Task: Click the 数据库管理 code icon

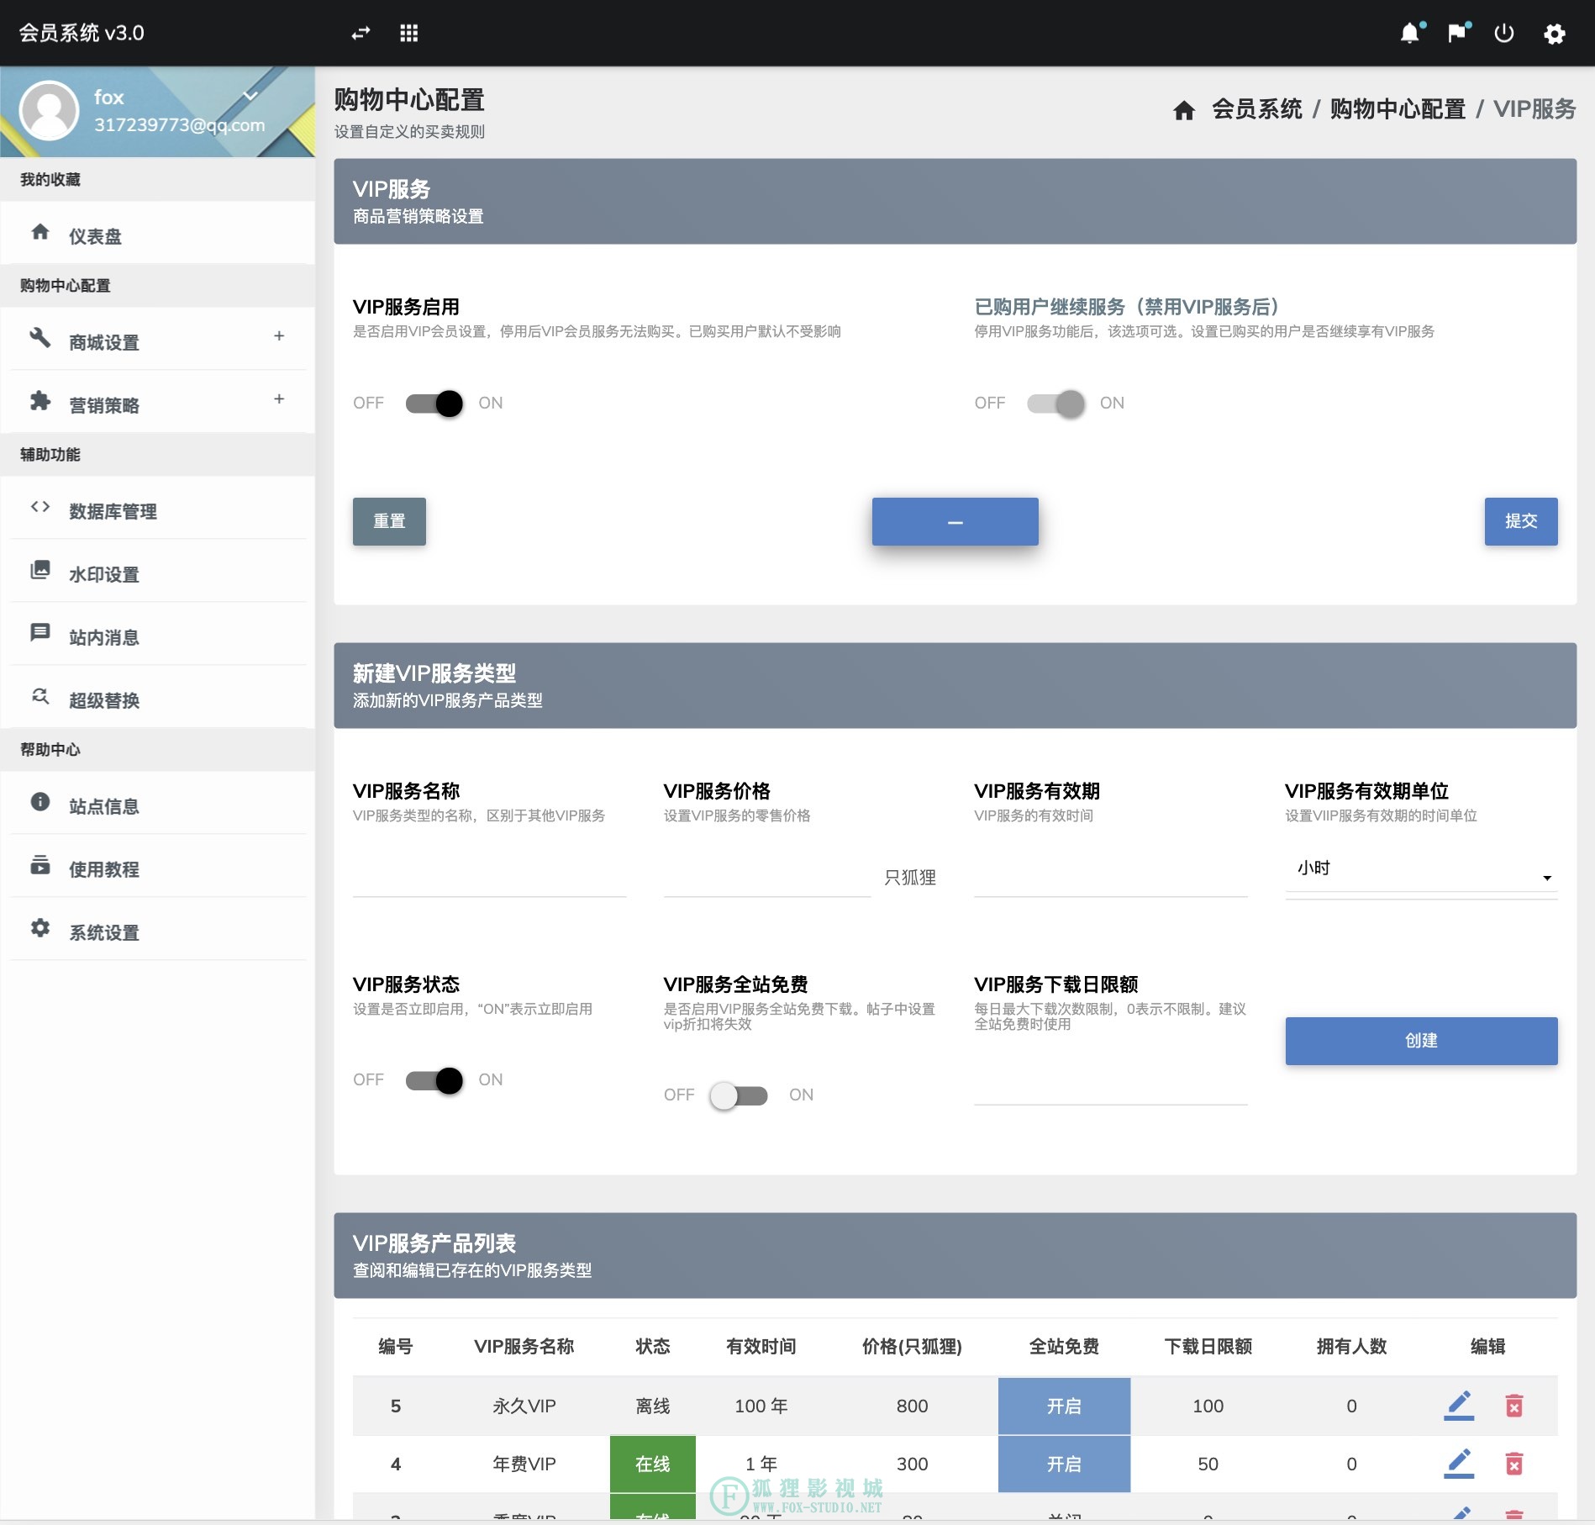Action: tap(40, 507)
